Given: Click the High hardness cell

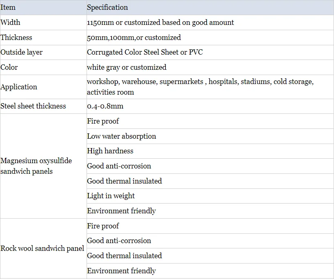Looking at the screenshot, I should [x=110, y=151].
